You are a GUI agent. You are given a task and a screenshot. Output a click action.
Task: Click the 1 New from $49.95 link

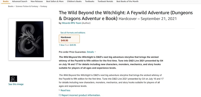[68, 45]
